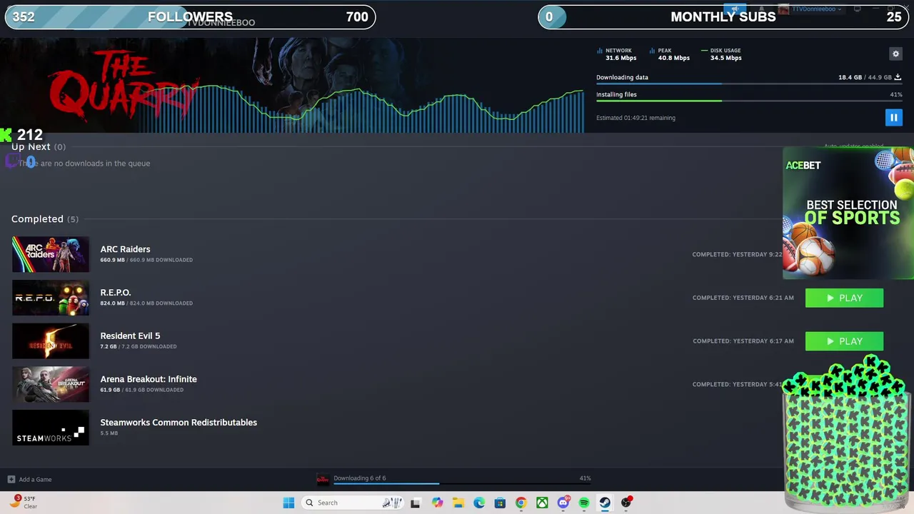The image size is (914, 514).
Task: Open Discord from taskbar
Action: coord(563,503)
